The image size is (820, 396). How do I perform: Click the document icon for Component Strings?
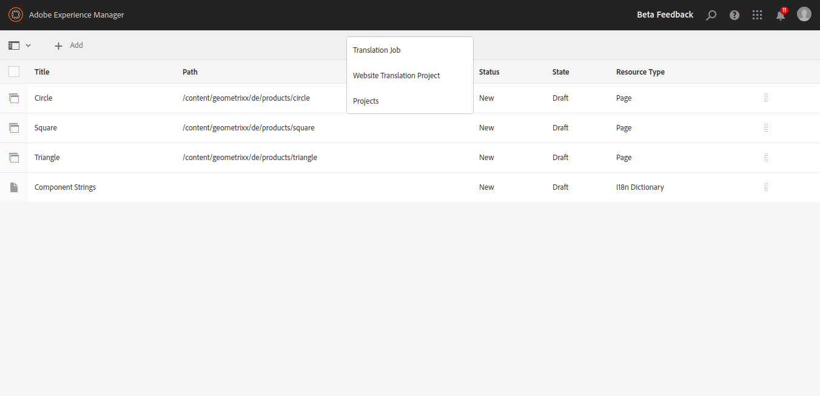tap(14, 187)
